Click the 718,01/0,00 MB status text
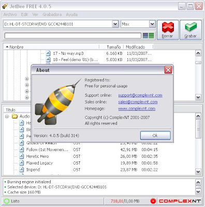205x207 pixels. [x=125, y=201]
